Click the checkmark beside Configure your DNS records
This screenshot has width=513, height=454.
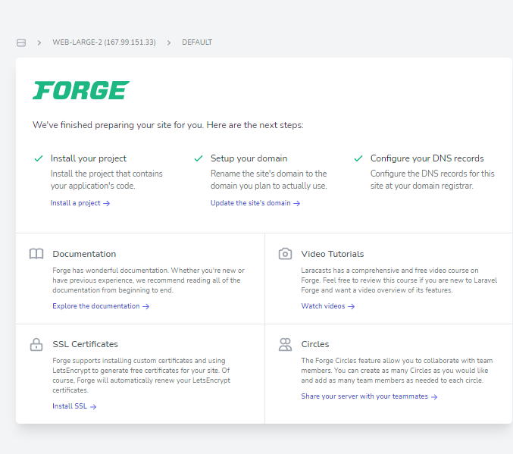tap(358, 158)
